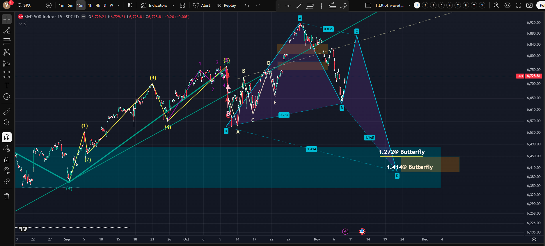Open the 1.Elliot wave layout dropdown

coord(409,5)
